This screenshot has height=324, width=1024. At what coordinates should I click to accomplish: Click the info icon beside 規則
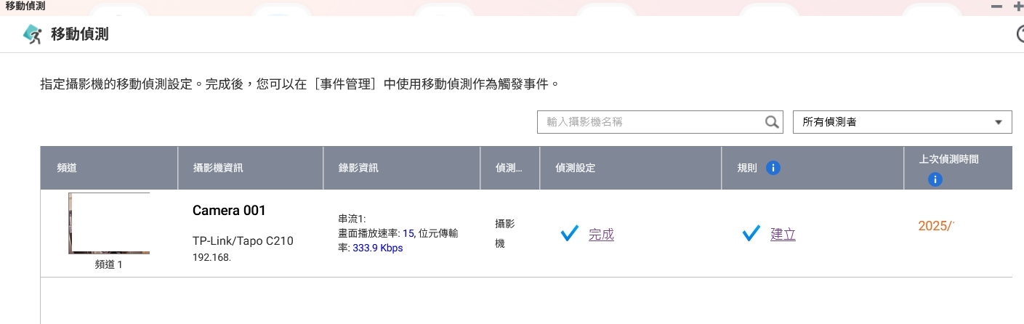click(x=773, y=168)
